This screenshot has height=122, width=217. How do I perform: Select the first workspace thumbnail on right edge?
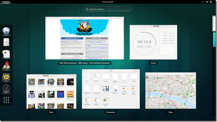(214, 23)
